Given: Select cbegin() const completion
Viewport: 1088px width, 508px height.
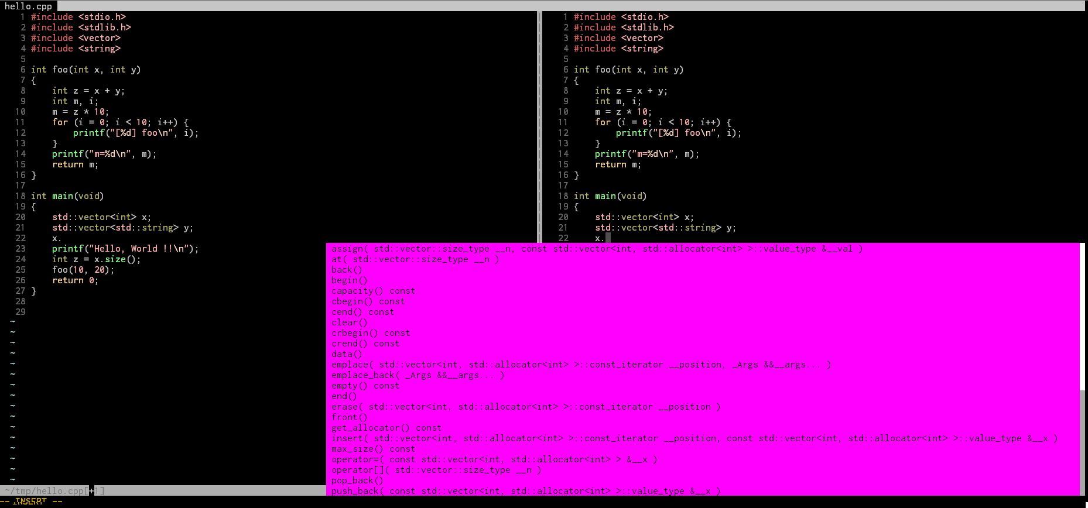Looking at the screenshot, I should [703, 301].
